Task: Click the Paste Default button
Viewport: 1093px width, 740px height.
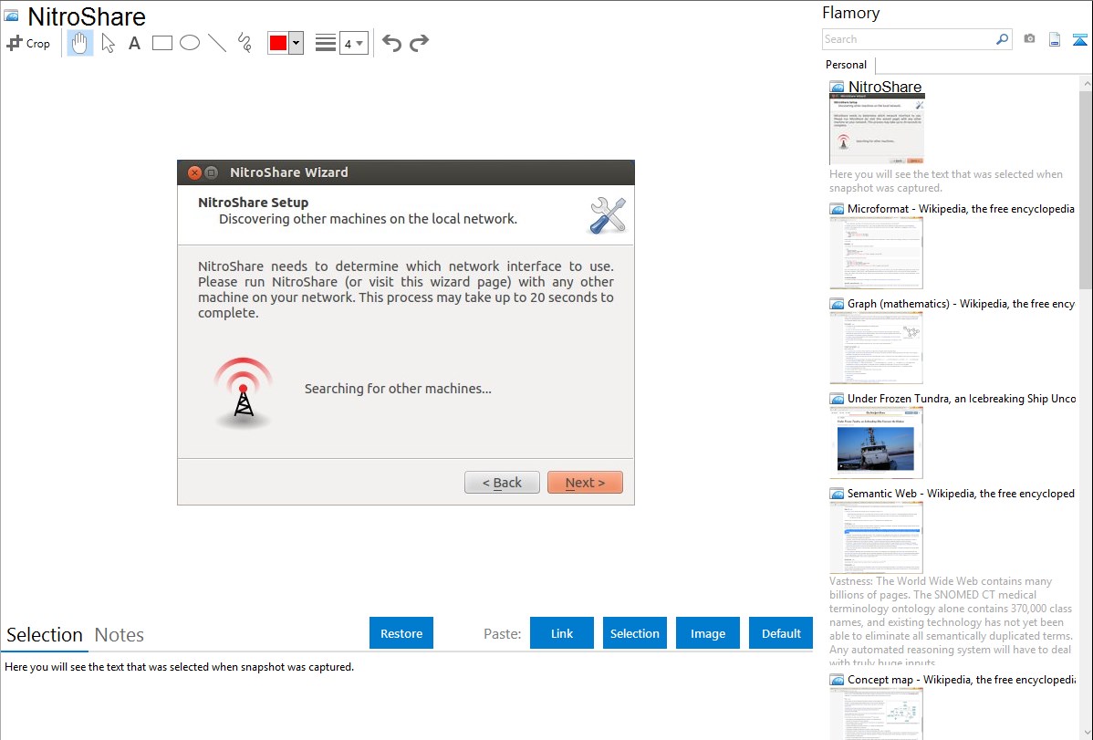Action: [781, 633]
